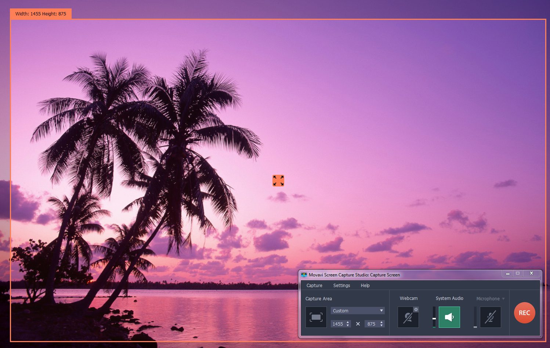Click the crosshair move handle on capture area
Screen dimensions: 550x348
pos(278,181)
